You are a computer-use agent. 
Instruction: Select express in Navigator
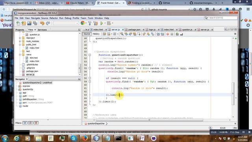[26, 86]
